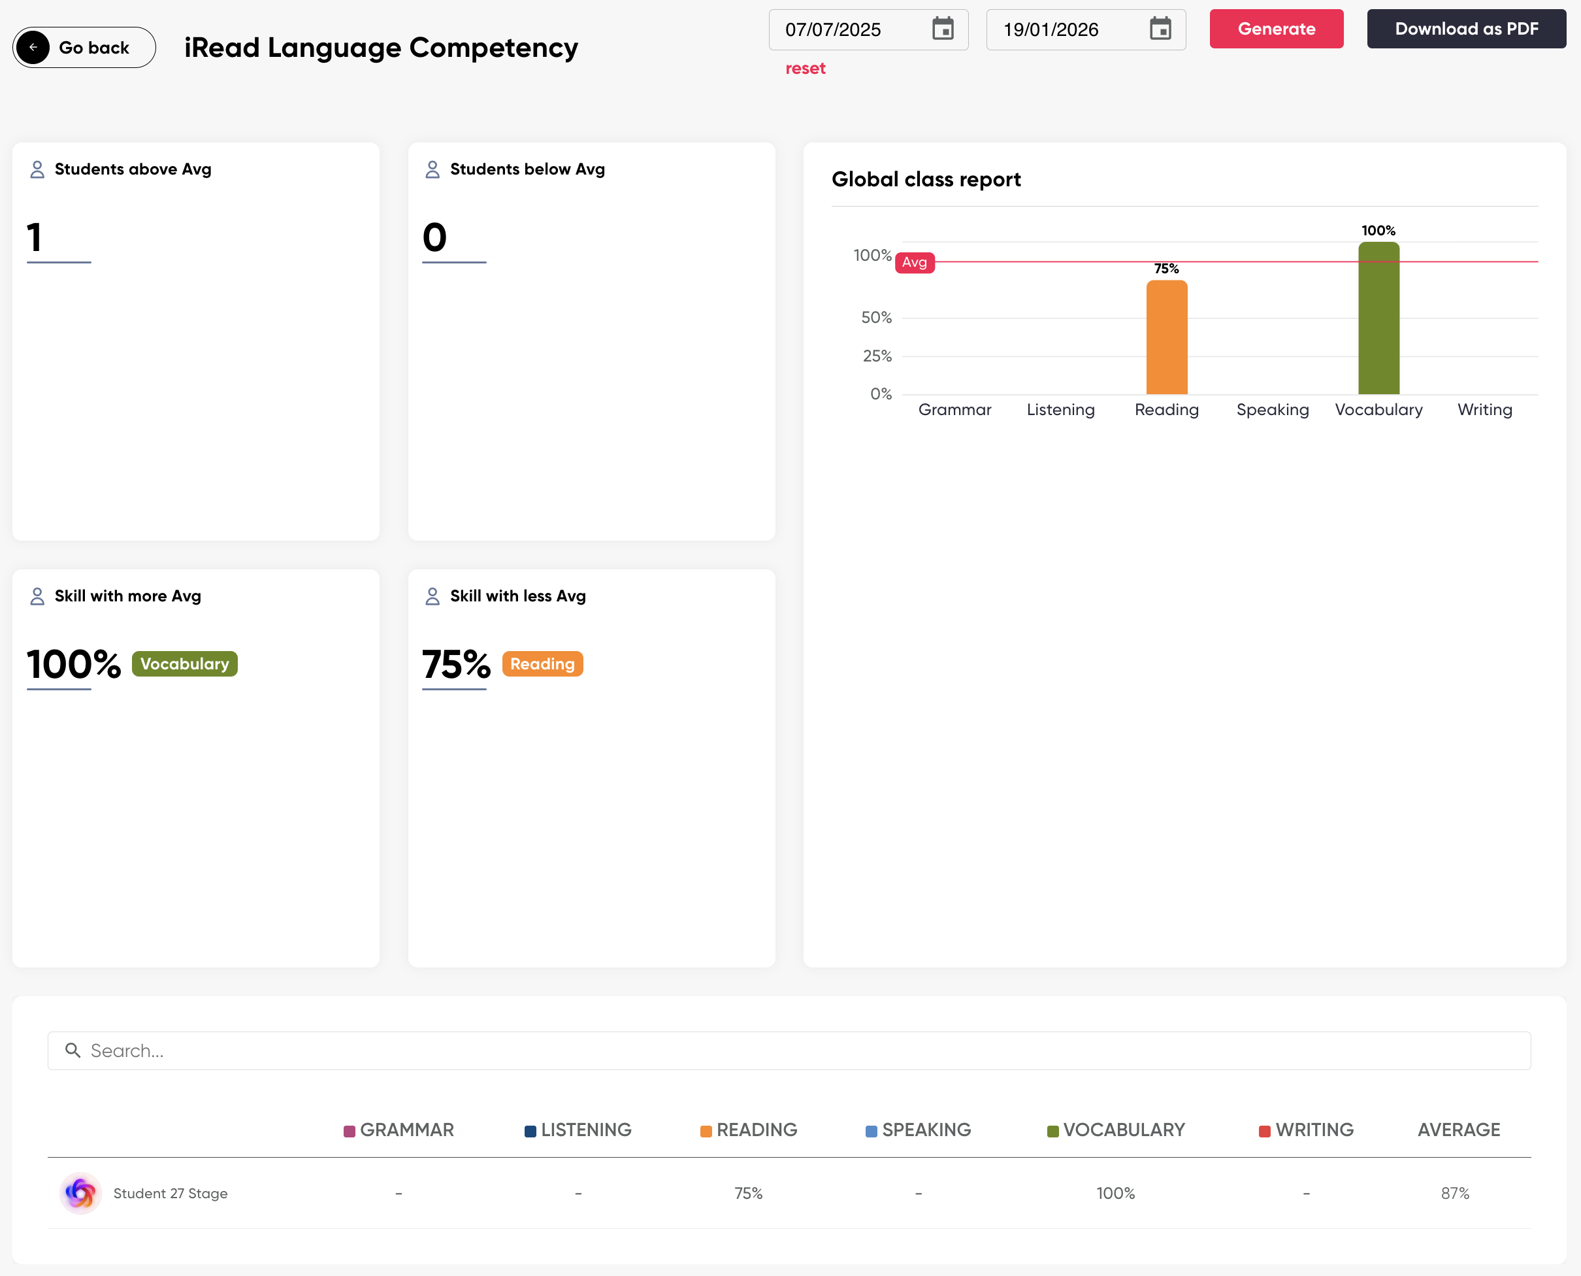1581x1276 pixels.
Task: Click the Skill with less Avg icon
Action: 432,596
